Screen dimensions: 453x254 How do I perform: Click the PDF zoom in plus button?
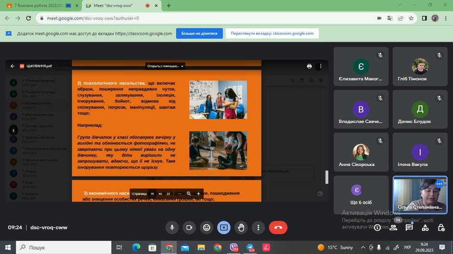point(199,193)
